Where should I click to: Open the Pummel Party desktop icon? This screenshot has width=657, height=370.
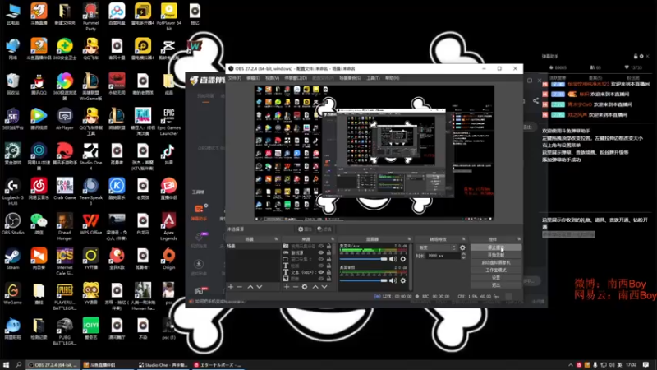point(91,16)
